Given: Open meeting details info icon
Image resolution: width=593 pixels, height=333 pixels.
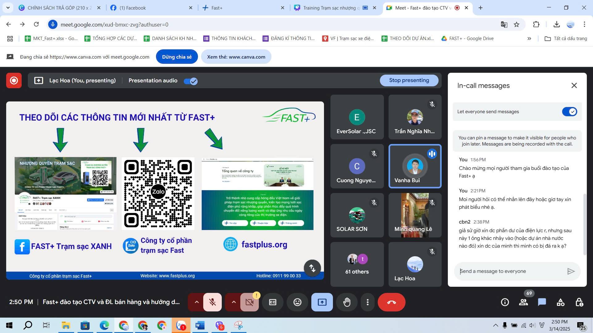Looking at the screenshot, I should coord(505,302).
